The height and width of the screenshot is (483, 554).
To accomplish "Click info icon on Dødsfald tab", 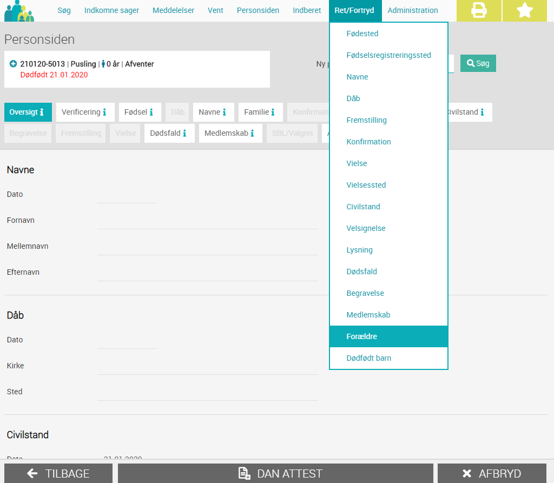I will click(x=184, y=133).
